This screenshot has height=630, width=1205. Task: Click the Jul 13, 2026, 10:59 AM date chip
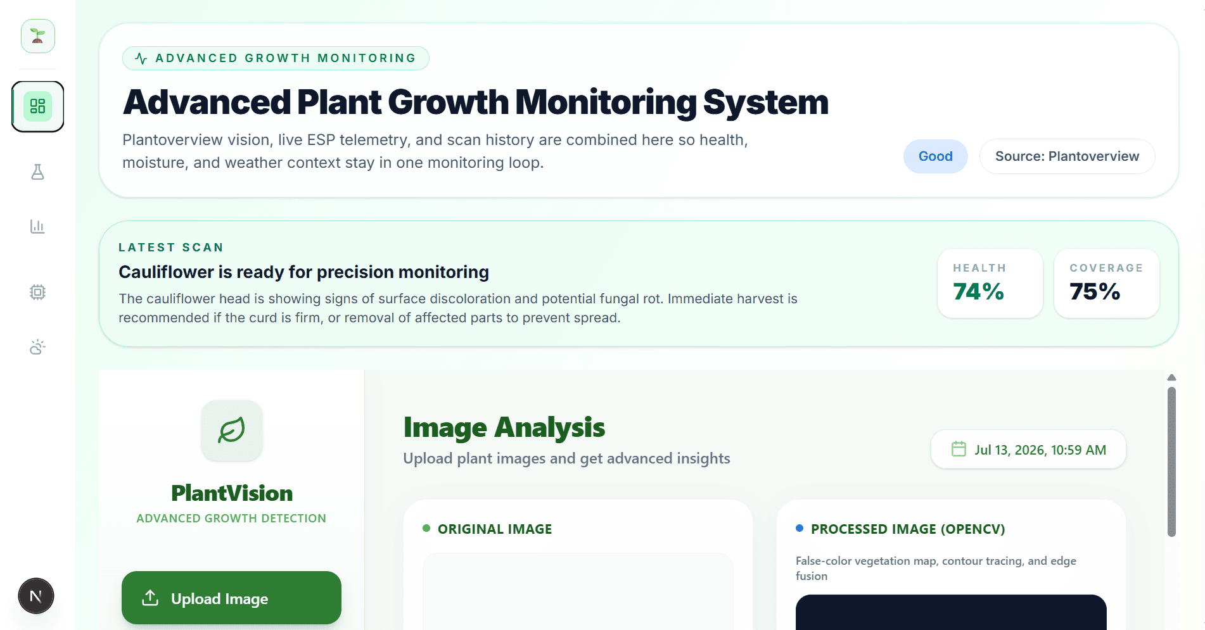click(1028, 450)
